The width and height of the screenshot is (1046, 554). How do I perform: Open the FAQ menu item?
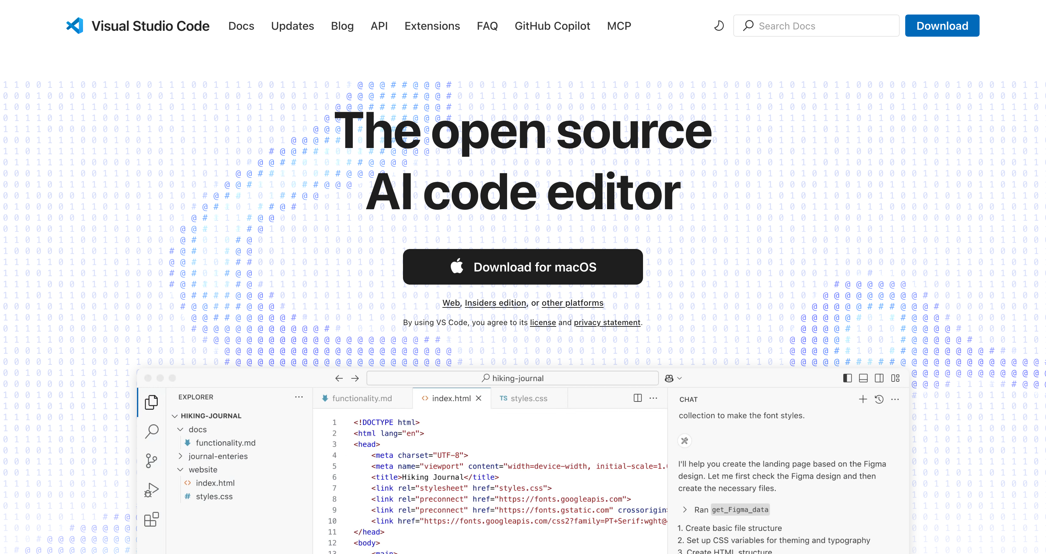pyautogui.click(x=487, y=26)
